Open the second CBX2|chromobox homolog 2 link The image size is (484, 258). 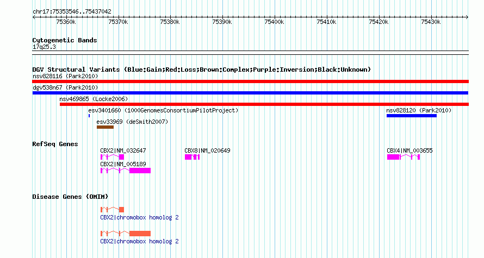pos(139,241)
